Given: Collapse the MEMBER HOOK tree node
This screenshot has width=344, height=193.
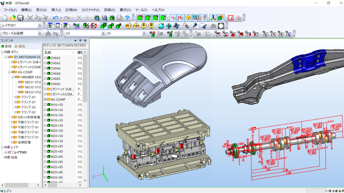Looking at the screenshot, I should (x=12, y=77).
